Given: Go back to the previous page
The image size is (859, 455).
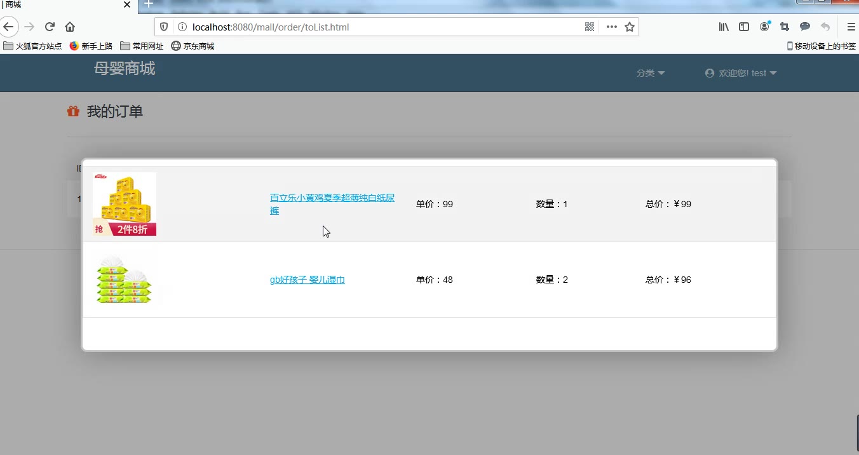Looking at the screenshot, I should pos(8,27).
